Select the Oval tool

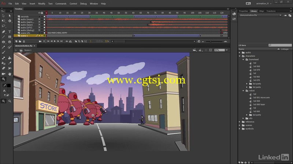(x=3, y=42)
